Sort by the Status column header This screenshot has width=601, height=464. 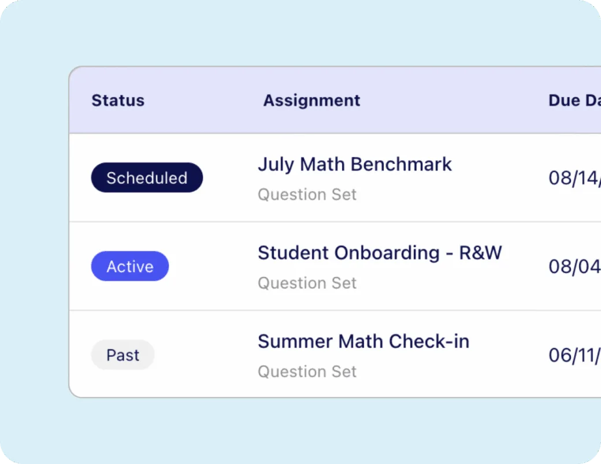pyautogui.click(x=118, y=100)
